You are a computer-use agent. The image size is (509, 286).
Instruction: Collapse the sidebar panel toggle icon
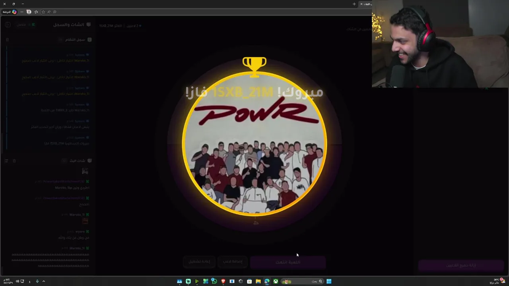tap(8, 25)
